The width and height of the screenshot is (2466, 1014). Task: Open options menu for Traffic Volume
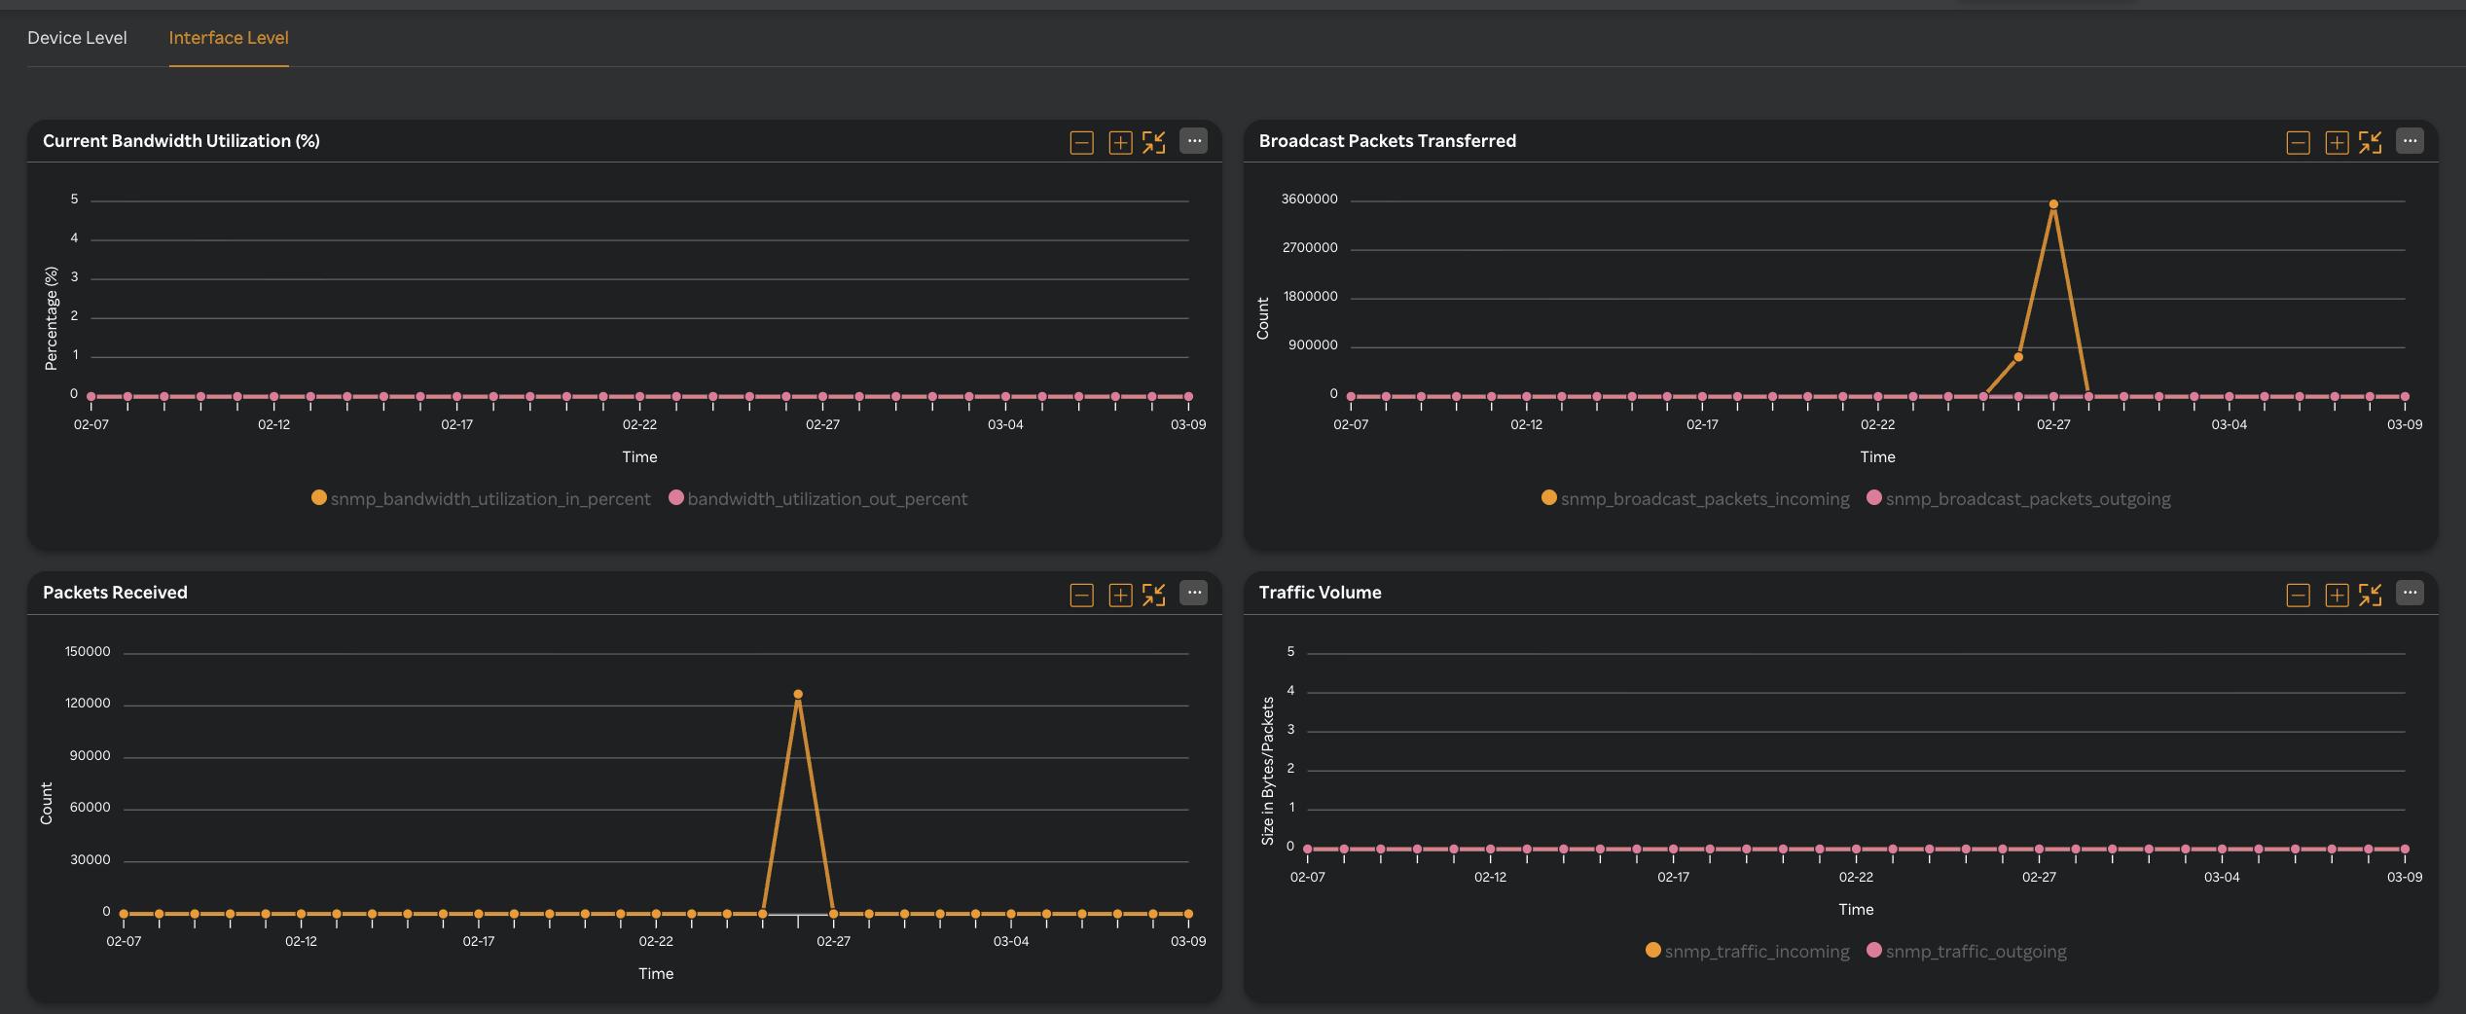click(x=2411, y=594)
